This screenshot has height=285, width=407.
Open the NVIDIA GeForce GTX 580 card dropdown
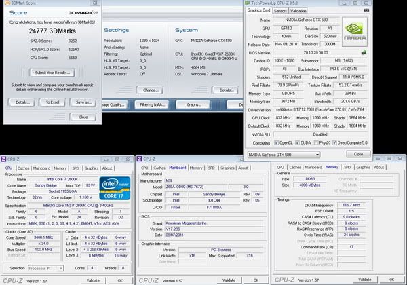click(x=284, y=155)
